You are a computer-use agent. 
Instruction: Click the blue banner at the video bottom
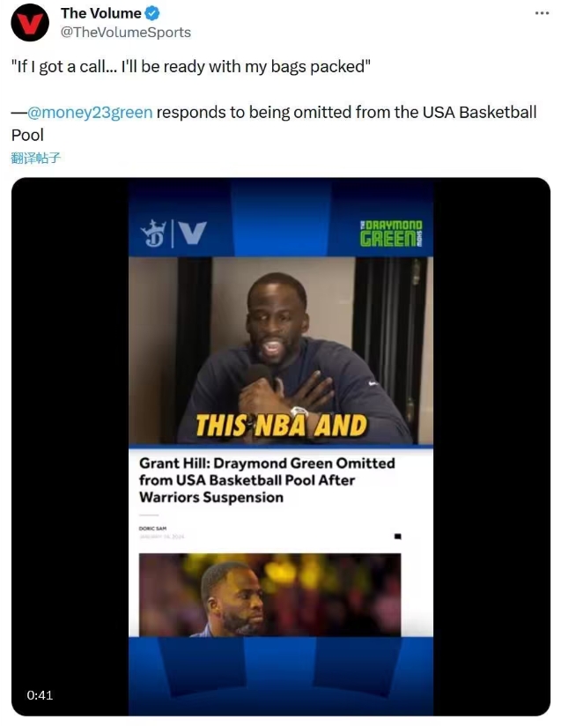tap(281, 676)
